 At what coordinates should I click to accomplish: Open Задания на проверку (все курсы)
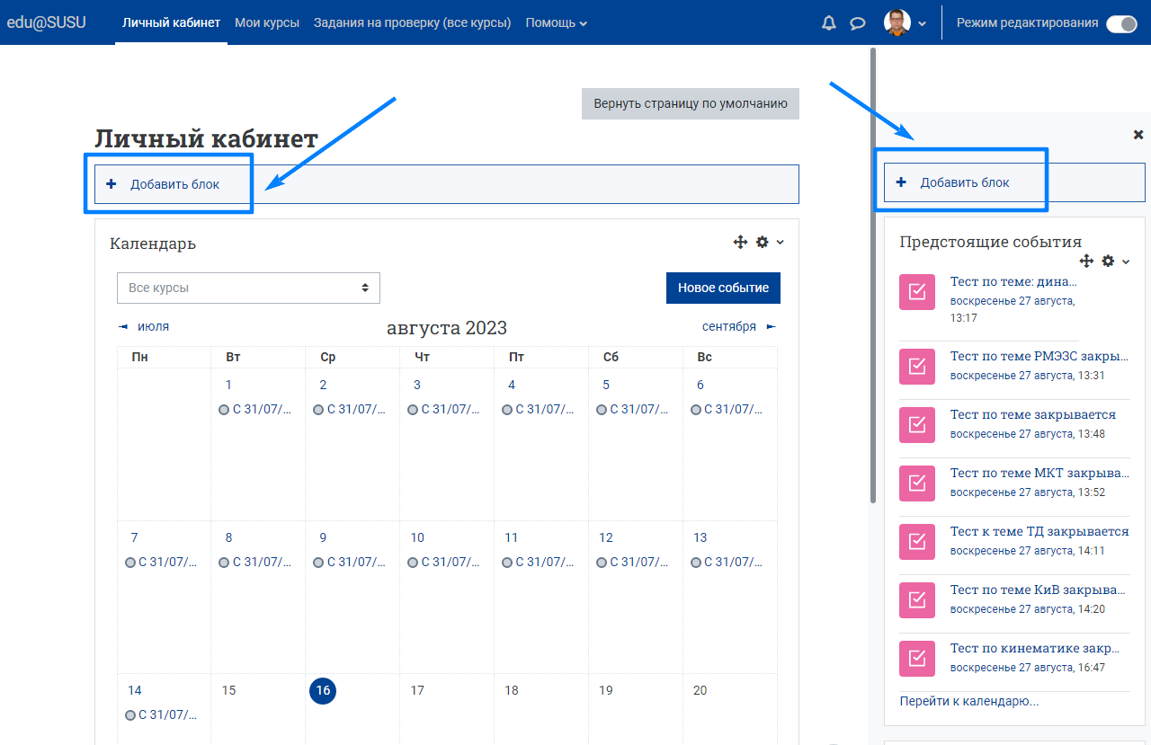(412, 22)
